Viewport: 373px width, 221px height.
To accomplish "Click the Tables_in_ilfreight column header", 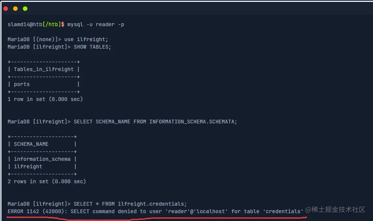I will 43,69.
